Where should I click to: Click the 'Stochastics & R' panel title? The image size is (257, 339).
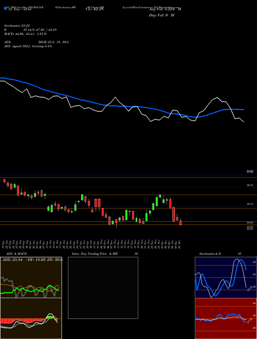pos(210,254)
